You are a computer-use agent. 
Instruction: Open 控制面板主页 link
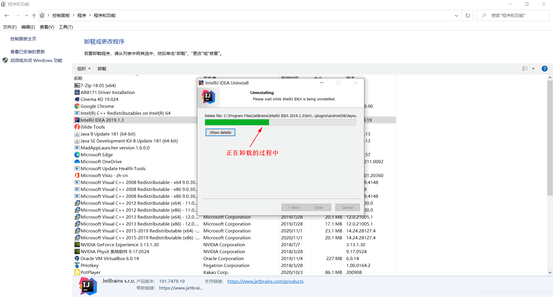(23, 39)
